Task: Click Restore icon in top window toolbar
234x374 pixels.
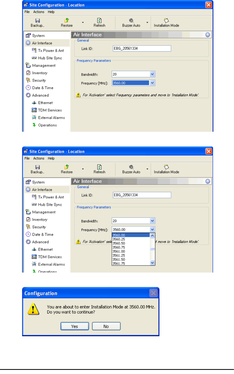Action: [x=67, y=20]
